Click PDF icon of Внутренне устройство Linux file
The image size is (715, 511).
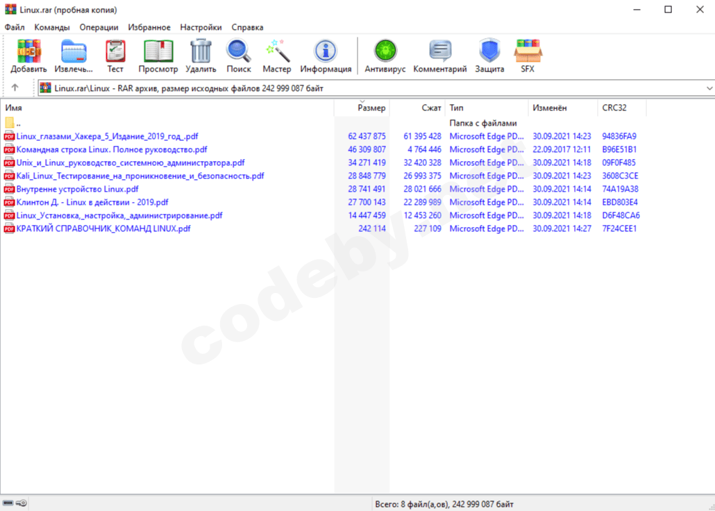10,189
